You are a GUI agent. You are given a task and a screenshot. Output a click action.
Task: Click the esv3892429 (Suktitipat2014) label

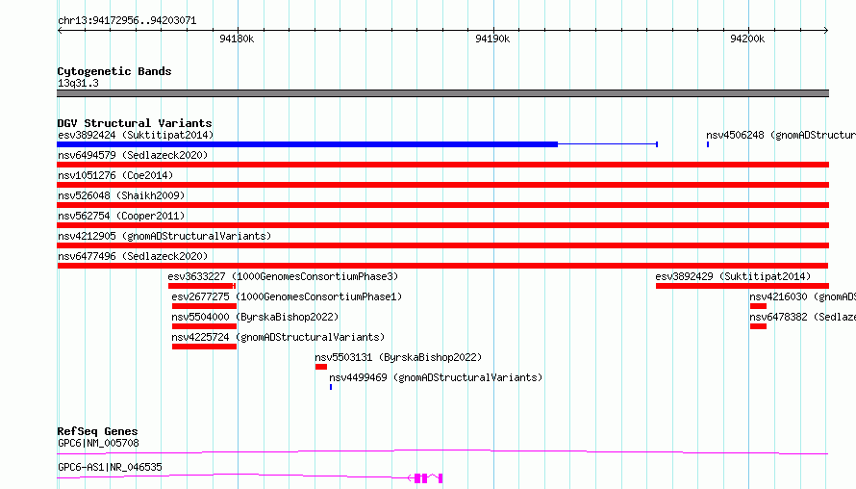tap(733, 276)
